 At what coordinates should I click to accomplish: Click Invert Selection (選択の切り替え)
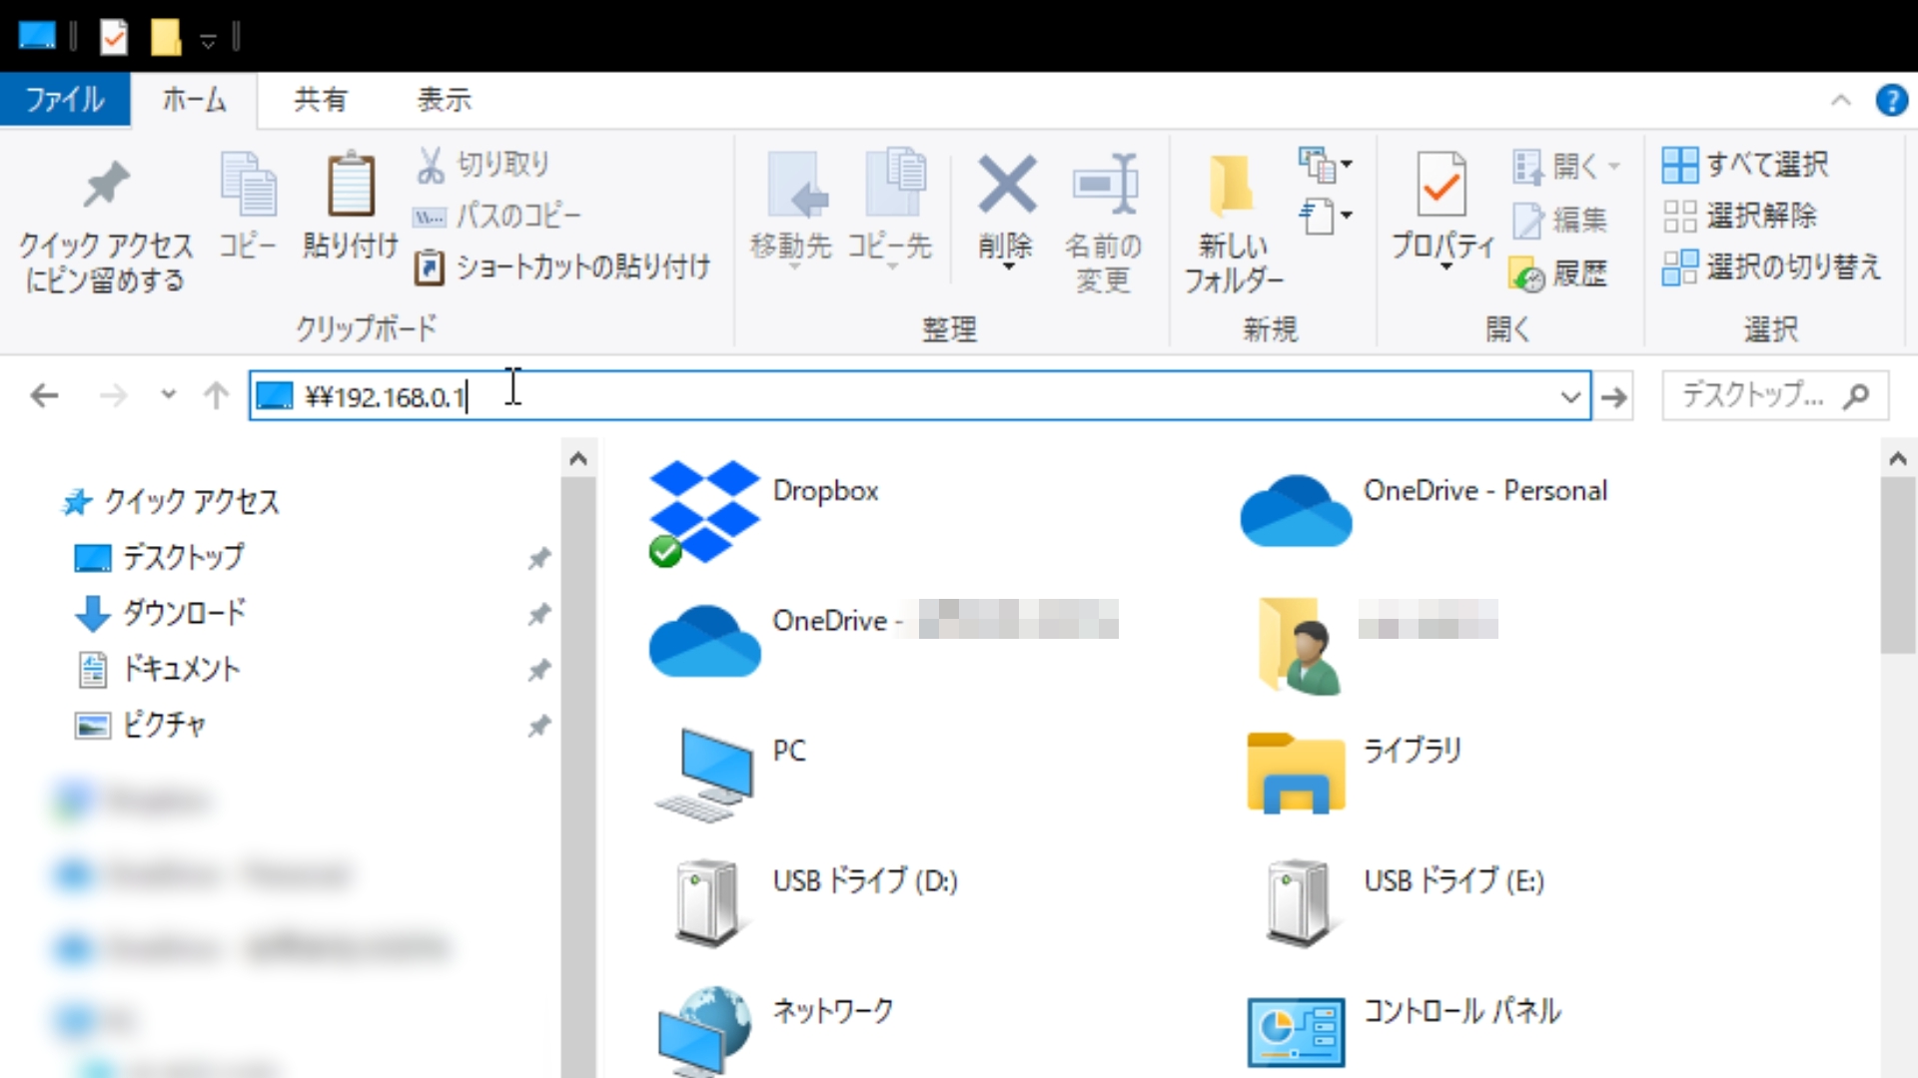[x=1772, y=268]
